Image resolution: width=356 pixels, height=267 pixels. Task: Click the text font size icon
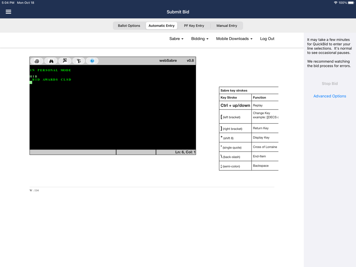tap(79, 61)
